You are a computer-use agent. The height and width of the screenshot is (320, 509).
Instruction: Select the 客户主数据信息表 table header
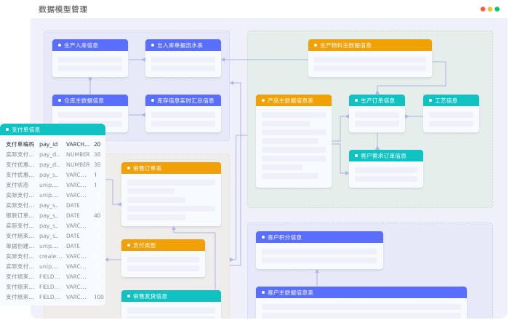pos(361,292)
